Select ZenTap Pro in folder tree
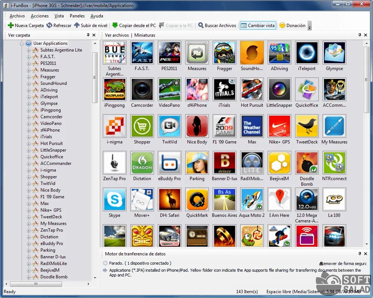373x298 pixels. (52, 230)
